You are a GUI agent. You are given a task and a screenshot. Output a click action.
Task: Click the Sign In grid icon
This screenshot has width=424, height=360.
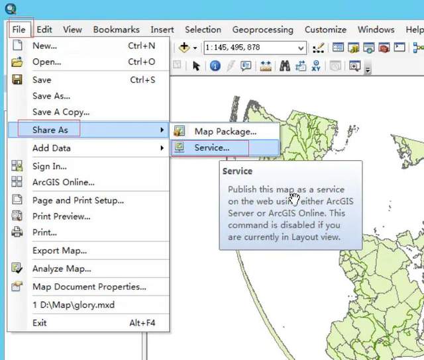point(17,166)
